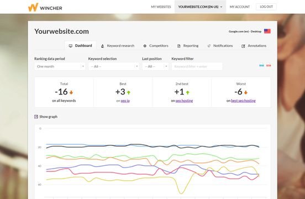Viewport: 305px width, 199px height.
Task: Switch to the Notifications tab
Action: coord(220,46)
